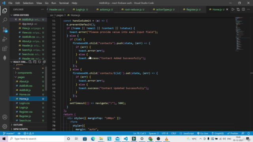
Task: Open Chrome from the taskbar
Action: tap(150, 138)
